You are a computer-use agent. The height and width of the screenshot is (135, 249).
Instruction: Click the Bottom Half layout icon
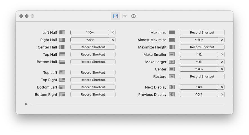63,62
